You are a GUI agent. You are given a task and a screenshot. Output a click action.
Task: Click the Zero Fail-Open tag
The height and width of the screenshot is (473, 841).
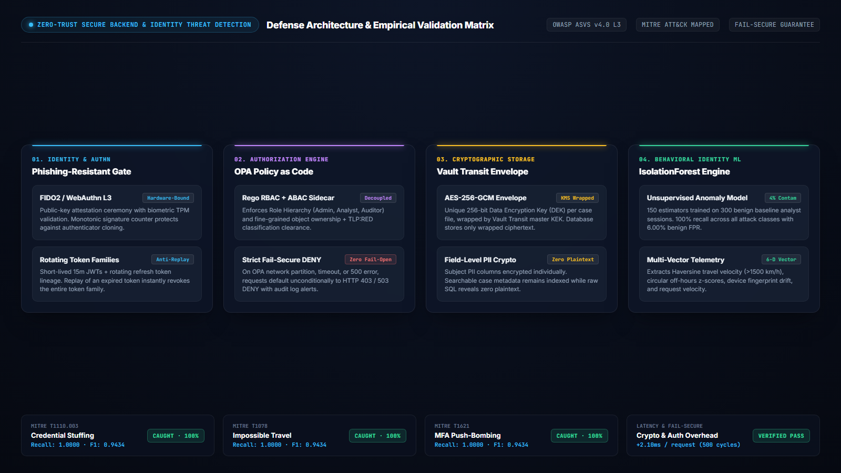click(371, 260)
